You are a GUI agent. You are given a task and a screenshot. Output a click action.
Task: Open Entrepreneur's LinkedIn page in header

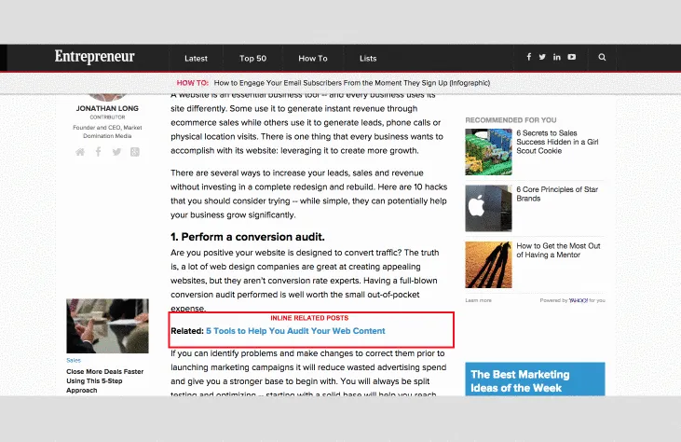coord(557,58)
